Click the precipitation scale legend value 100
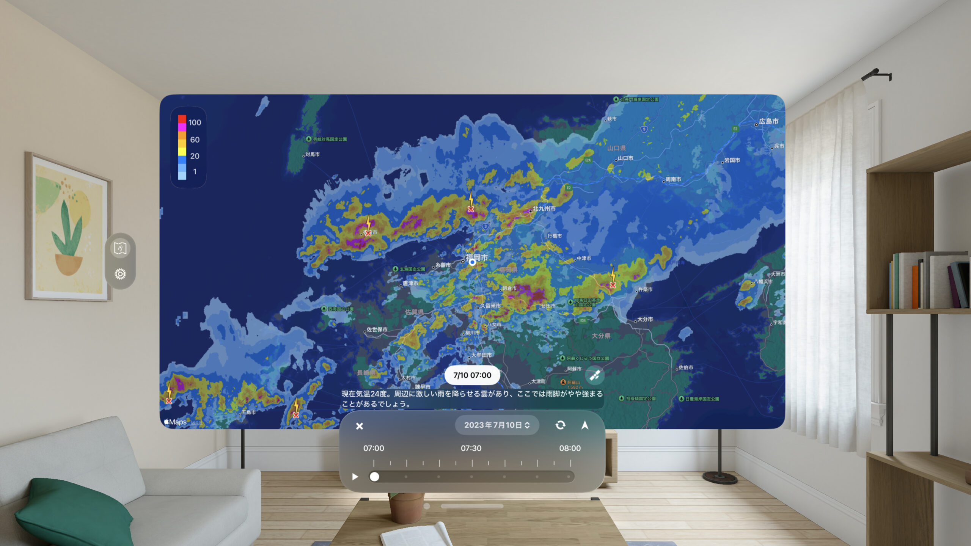 (195, 122)
